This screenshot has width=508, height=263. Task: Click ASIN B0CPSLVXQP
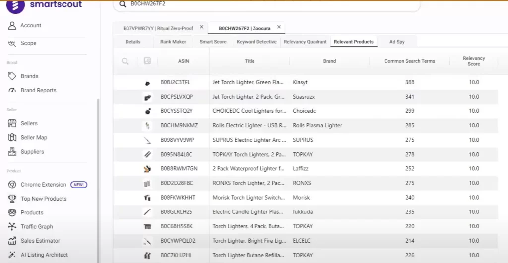tap(177, 97)
